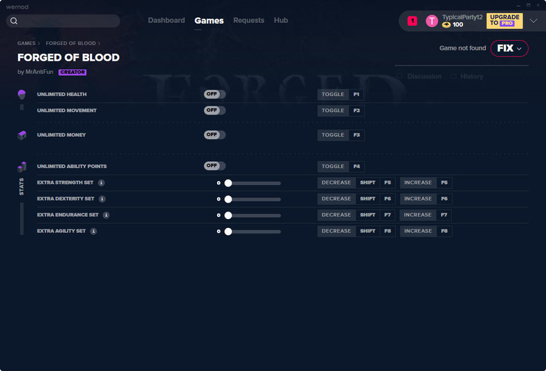The width and height of the screenshot is (546, 371).
Task: Click DECREASE hotkey for Extra Agility Set
Action: (x=337, y=231)
